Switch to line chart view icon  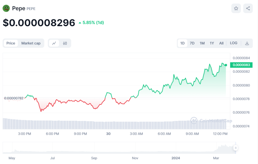coord(54,43)
